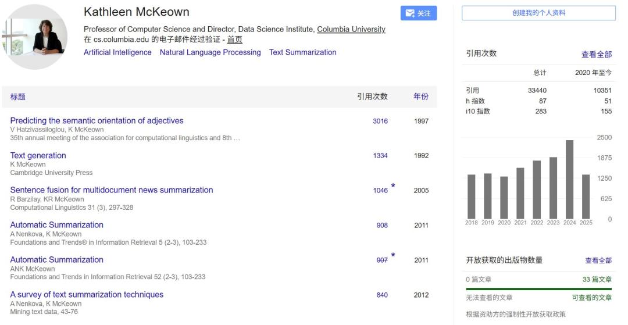Open the Automatic Summarization paper cited 908 times
628x325 pixels.
coord(57,224)
